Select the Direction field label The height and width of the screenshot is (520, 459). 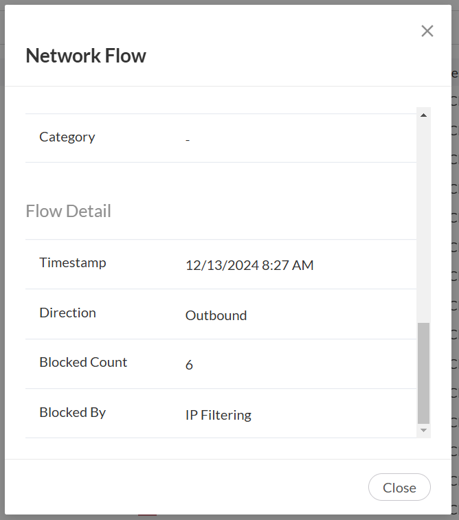[67, 313]
